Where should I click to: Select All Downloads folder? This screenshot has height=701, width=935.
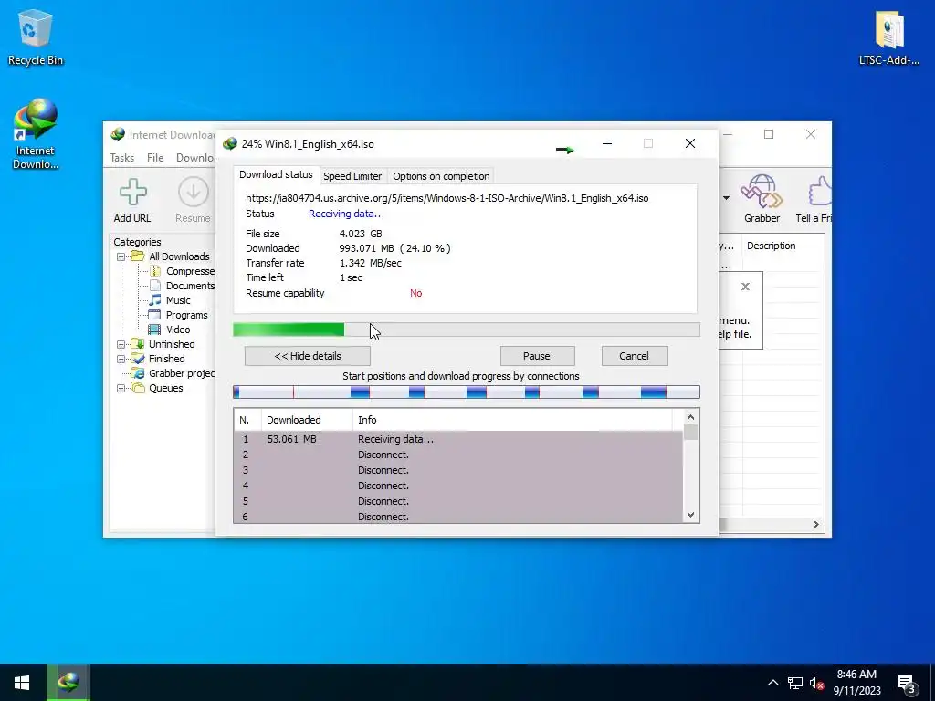pos(179,256)
